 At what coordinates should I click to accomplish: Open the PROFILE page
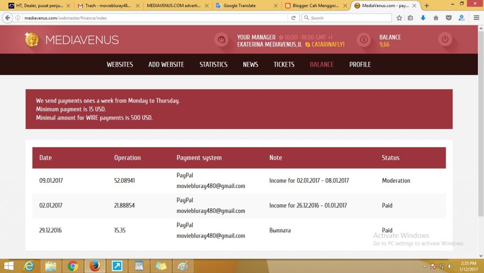click(x=360, y=64)
